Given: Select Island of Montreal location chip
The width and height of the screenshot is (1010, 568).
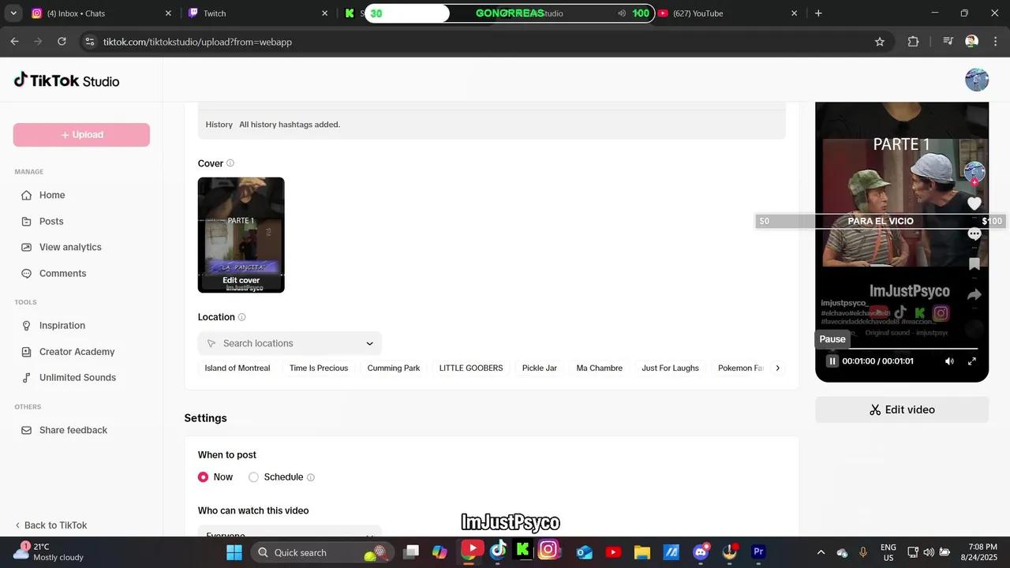Looking at the screenshot, I should [x=238, y=368].
